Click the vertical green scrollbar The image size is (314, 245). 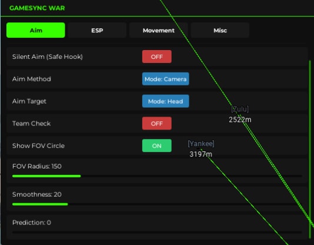pos(310,150)
